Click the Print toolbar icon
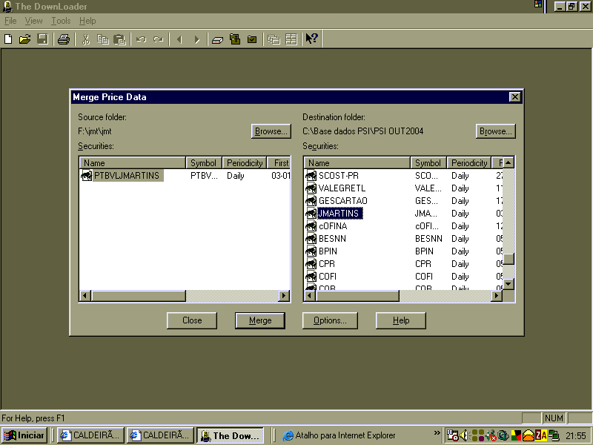The height and width of the screenshot is (445, 593). (63, 39)
